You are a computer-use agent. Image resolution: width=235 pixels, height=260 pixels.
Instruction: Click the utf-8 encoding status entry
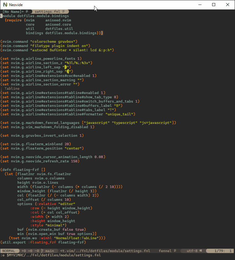tap(192, 251)
